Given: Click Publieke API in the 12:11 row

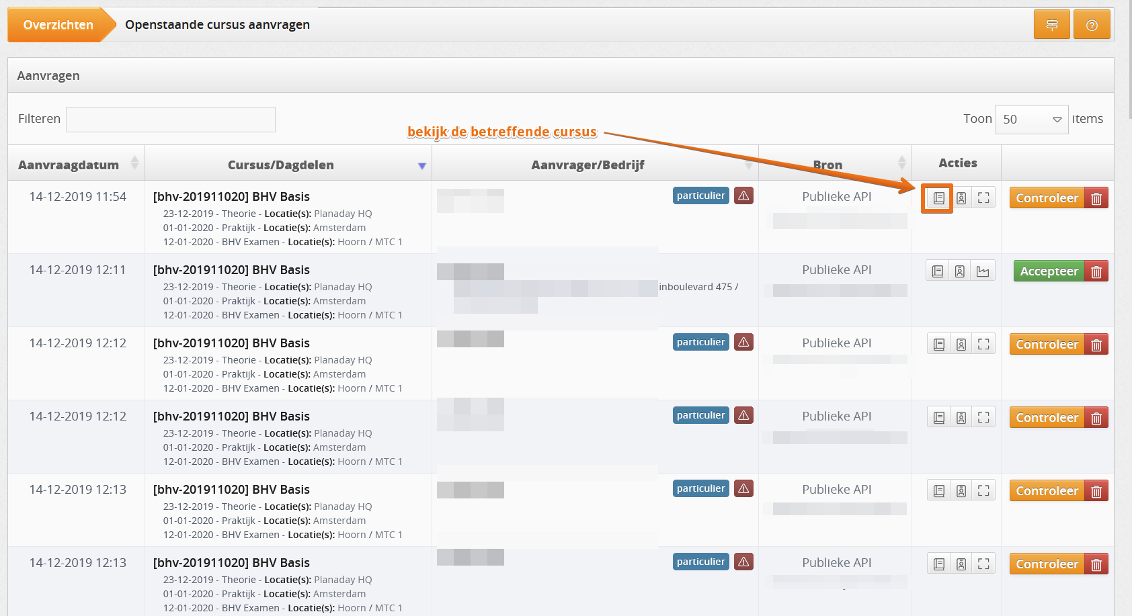Looking at the screenshot, I should [x=836, y=270].
